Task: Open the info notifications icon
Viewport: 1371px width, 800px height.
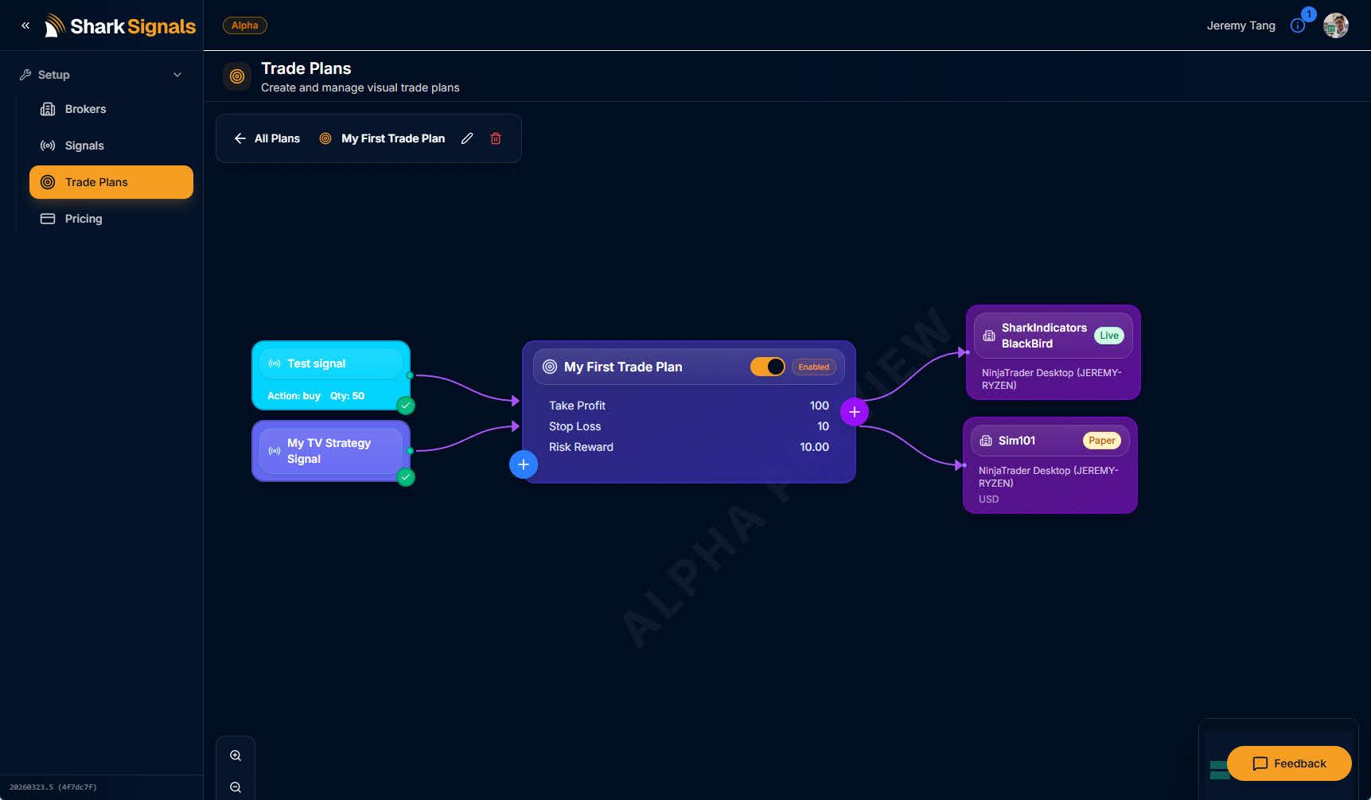Action: point(1298,25)
